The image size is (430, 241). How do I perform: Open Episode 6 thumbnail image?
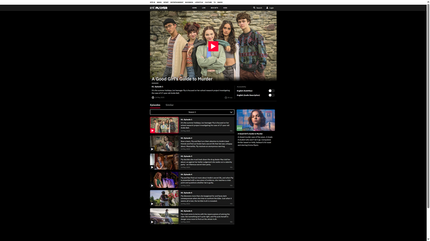pos(164,217)
